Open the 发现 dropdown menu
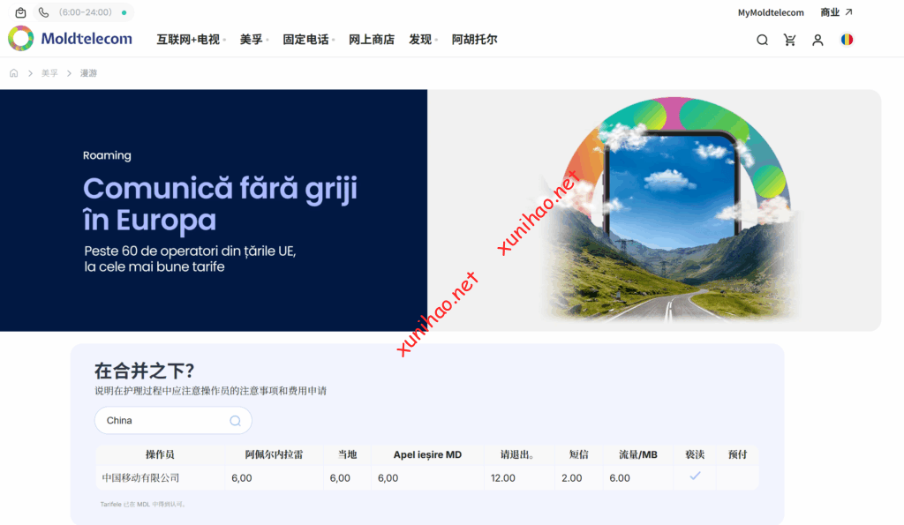This screenshot has height=525, width=904. [422, 40]
